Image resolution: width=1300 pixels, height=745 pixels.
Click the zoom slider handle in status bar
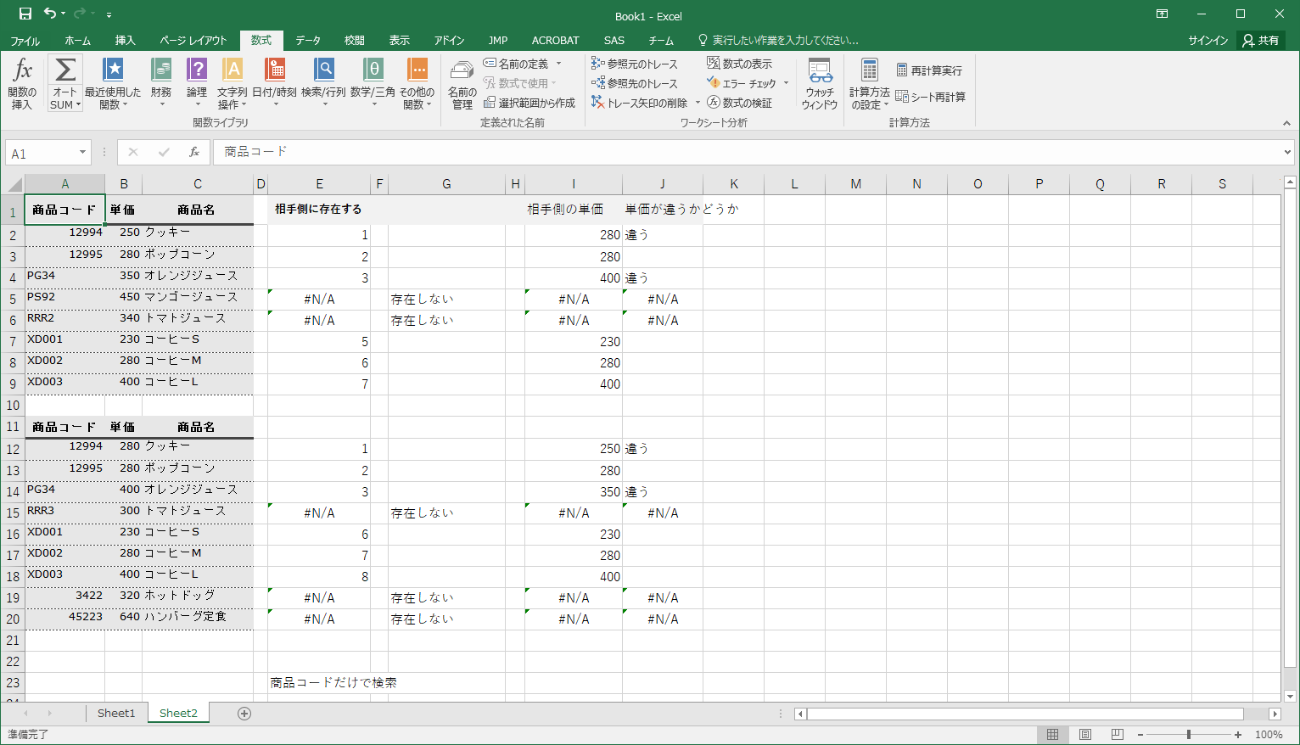coord(1189,735)
